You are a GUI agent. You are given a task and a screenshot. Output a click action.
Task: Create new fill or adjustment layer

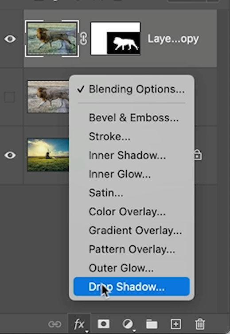pos(128,324)
